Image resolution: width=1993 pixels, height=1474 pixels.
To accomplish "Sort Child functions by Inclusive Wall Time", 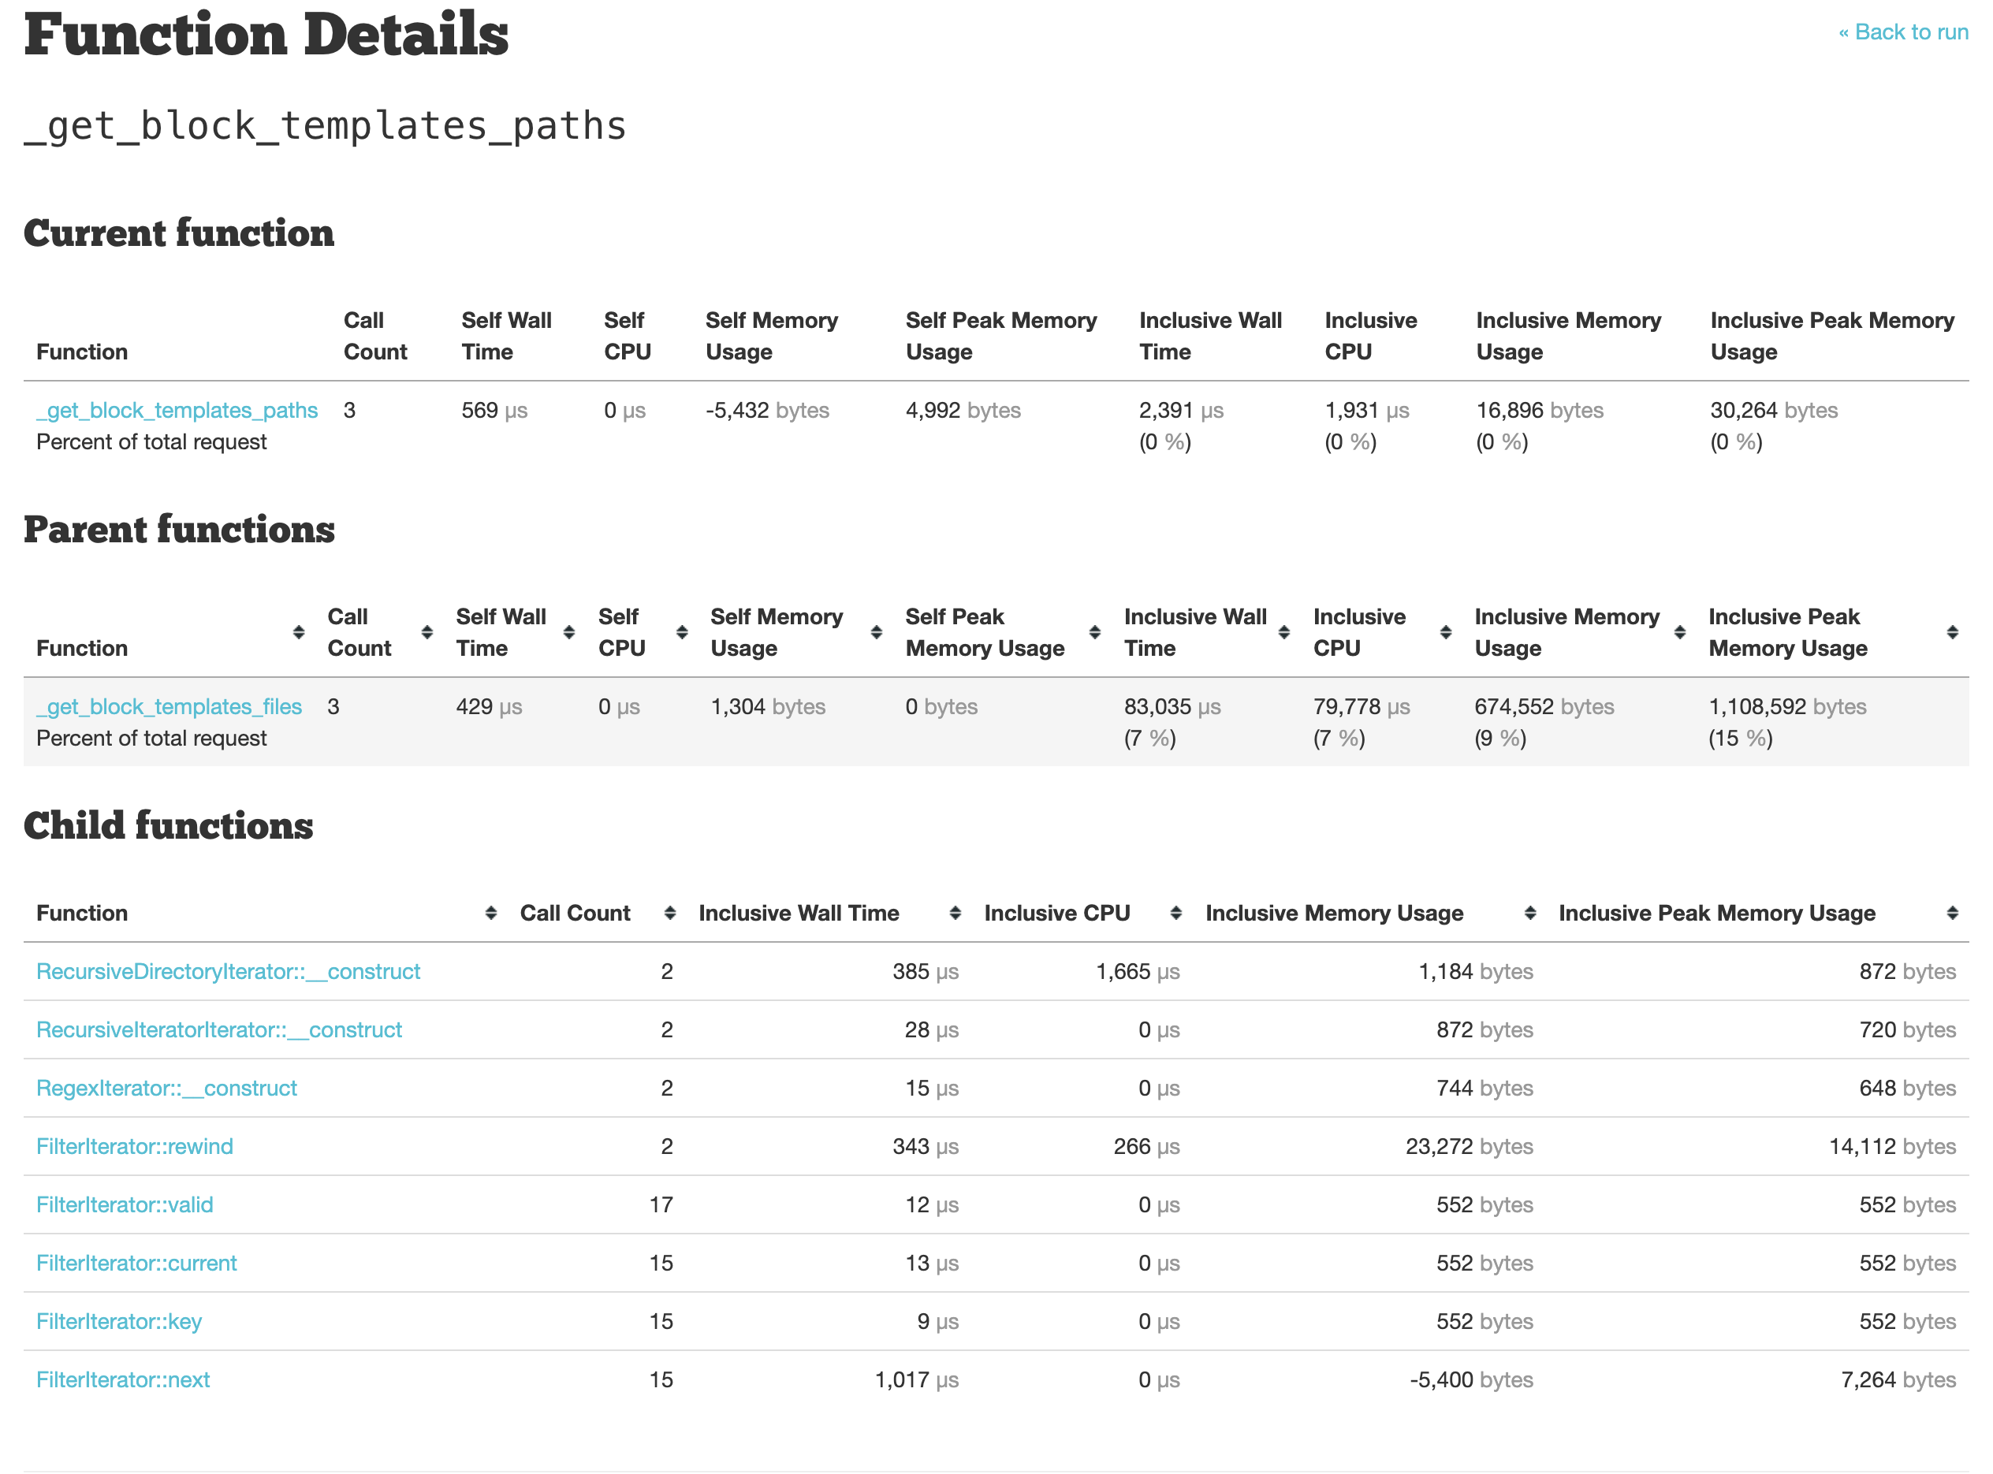I will pyautogui.click(x=798, y=913).
